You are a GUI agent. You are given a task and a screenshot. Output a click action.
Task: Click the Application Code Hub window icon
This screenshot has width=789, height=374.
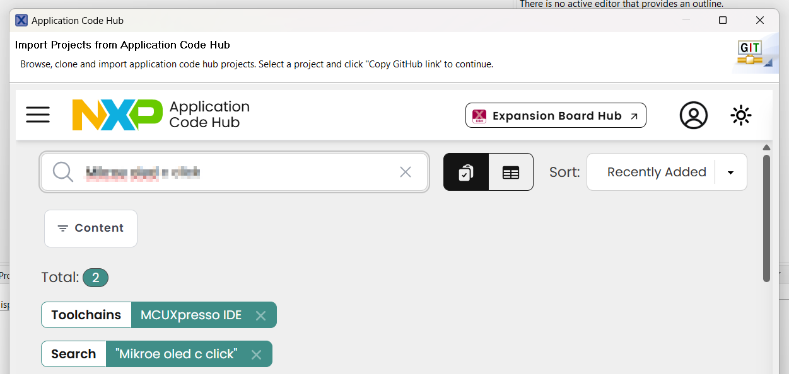tap(21, 21)
